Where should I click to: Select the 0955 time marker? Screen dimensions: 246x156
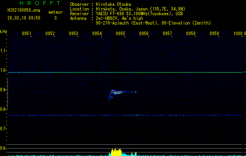pyautogui.click(x=120, y=34)
